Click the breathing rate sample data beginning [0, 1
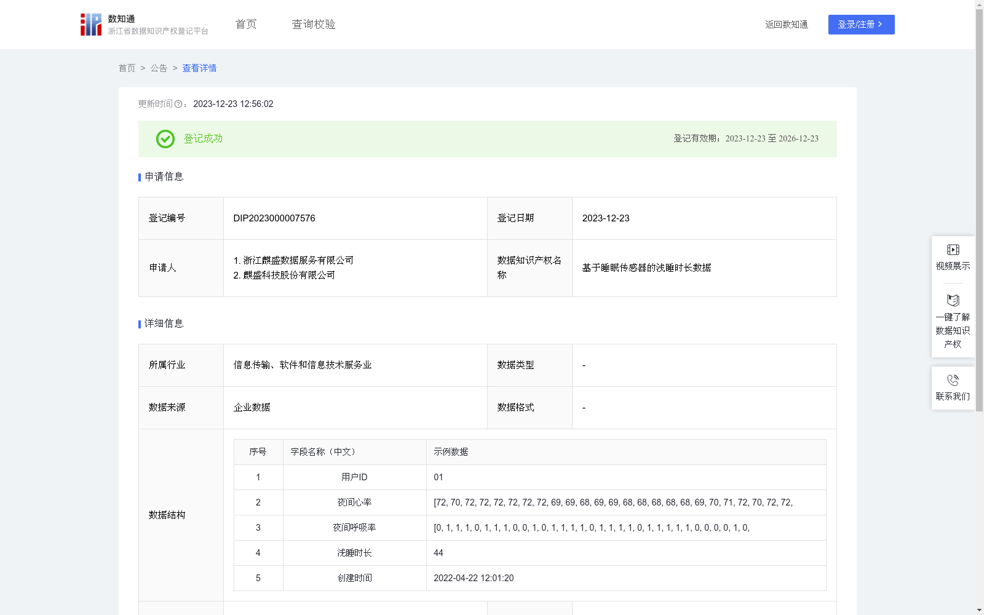 click(x=592, y=528)
